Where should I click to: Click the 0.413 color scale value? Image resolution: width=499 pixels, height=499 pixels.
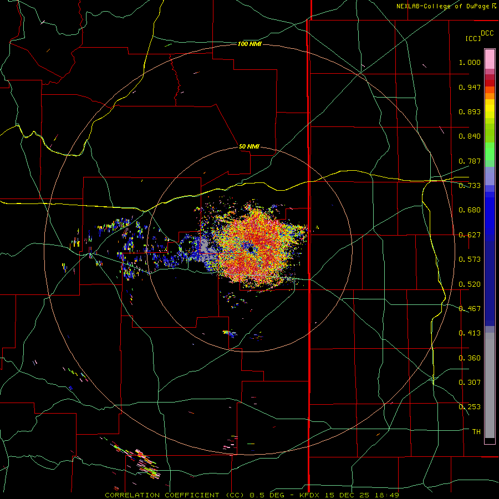(470, 333)
